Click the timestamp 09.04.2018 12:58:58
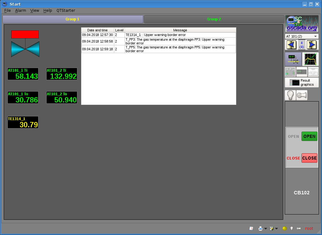Viewport: 322px width, 235px height. point(98,41)
